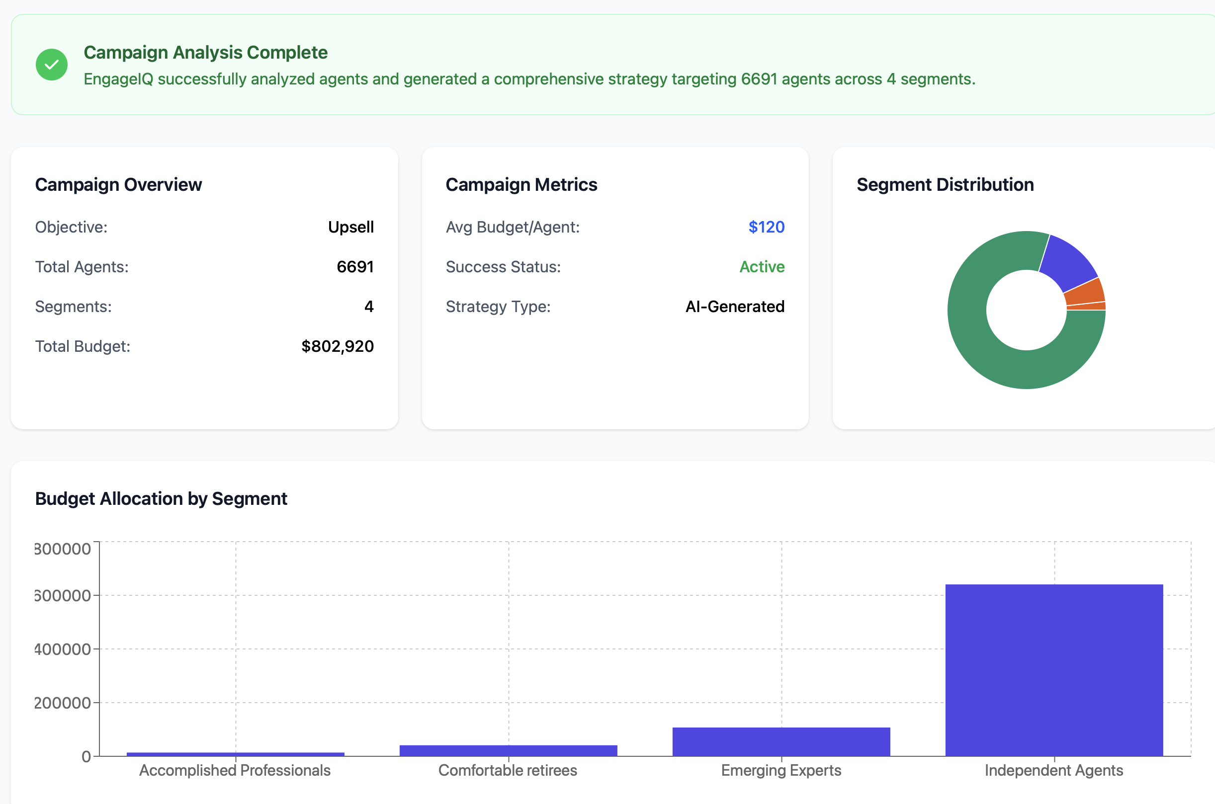Click the Comfortable retirees budget bar
This screenshot has height=804, width=1215.
pyautogui.click(x=508, y=750)
